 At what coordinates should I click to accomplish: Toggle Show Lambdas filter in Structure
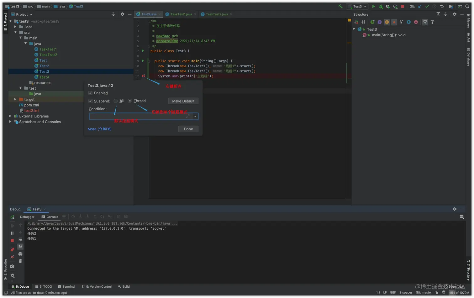coord(416,22)
